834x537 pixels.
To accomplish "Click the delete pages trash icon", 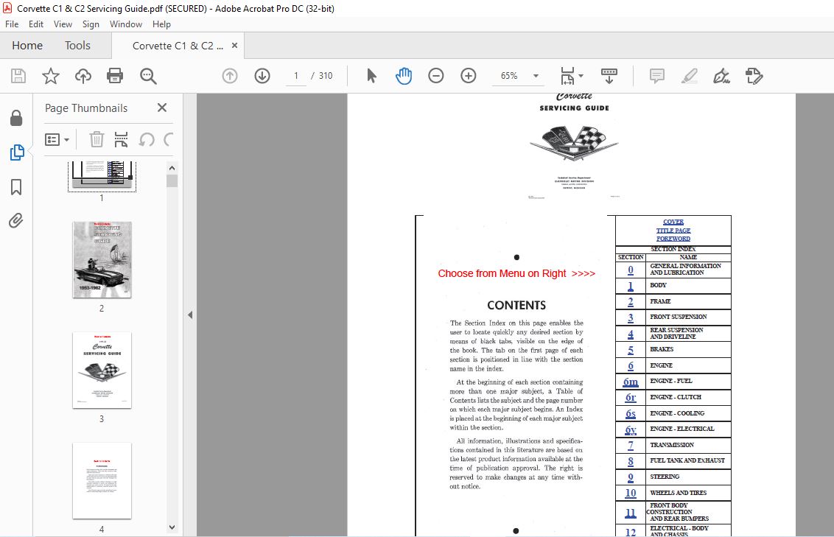I will pyautogui.click(x=97, y=140).
